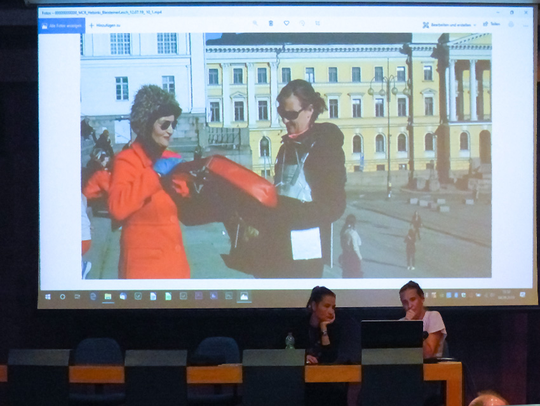Click the Cortana circle icon on taskbar
The width and height of the screenshot is (540, 406).
tap(62, 296)
